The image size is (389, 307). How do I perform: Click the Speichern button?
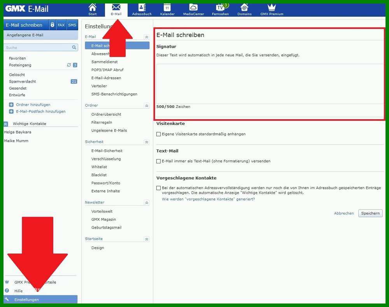click(x=370, y=213)
